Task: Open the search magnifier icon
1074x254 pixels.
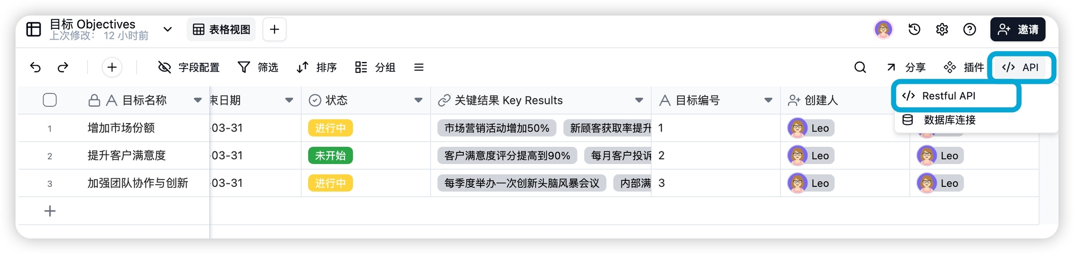Action: point(860,68)
